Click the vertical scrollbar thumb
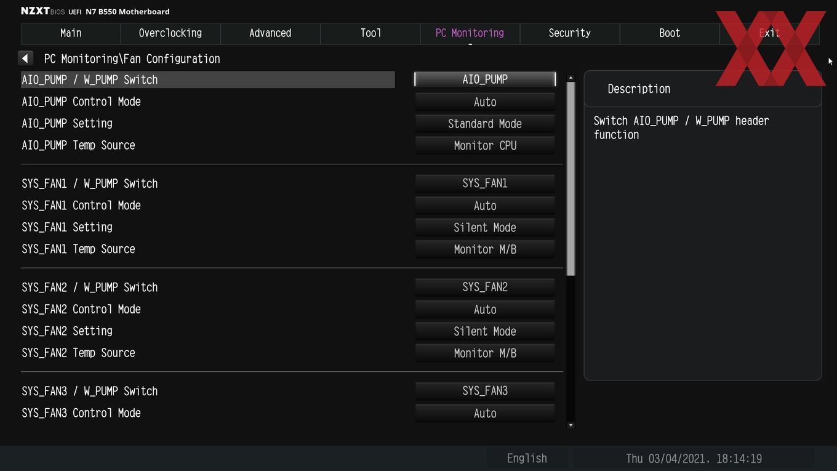837x471 pixels. [x=571, y=179]
